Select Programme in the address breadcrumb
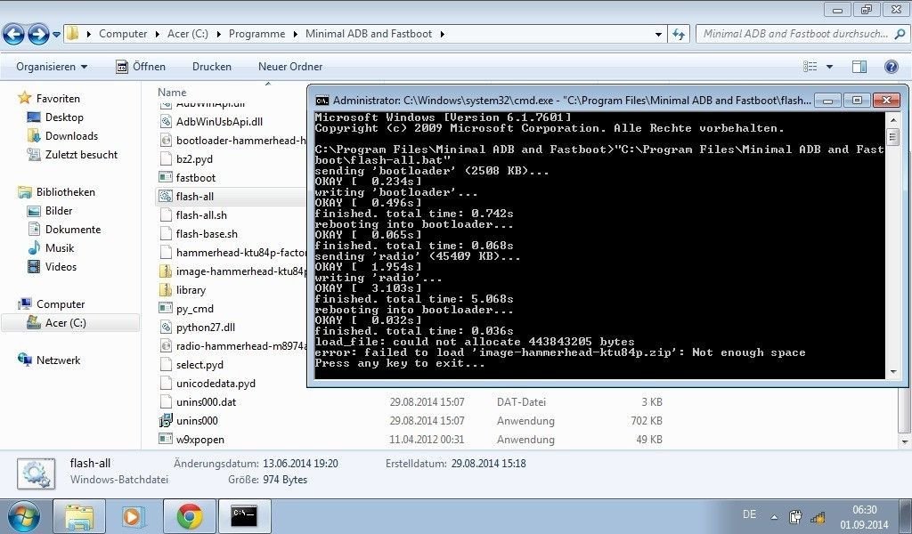The width and height of the screenshot is (912, 534). tap(256, 34)
